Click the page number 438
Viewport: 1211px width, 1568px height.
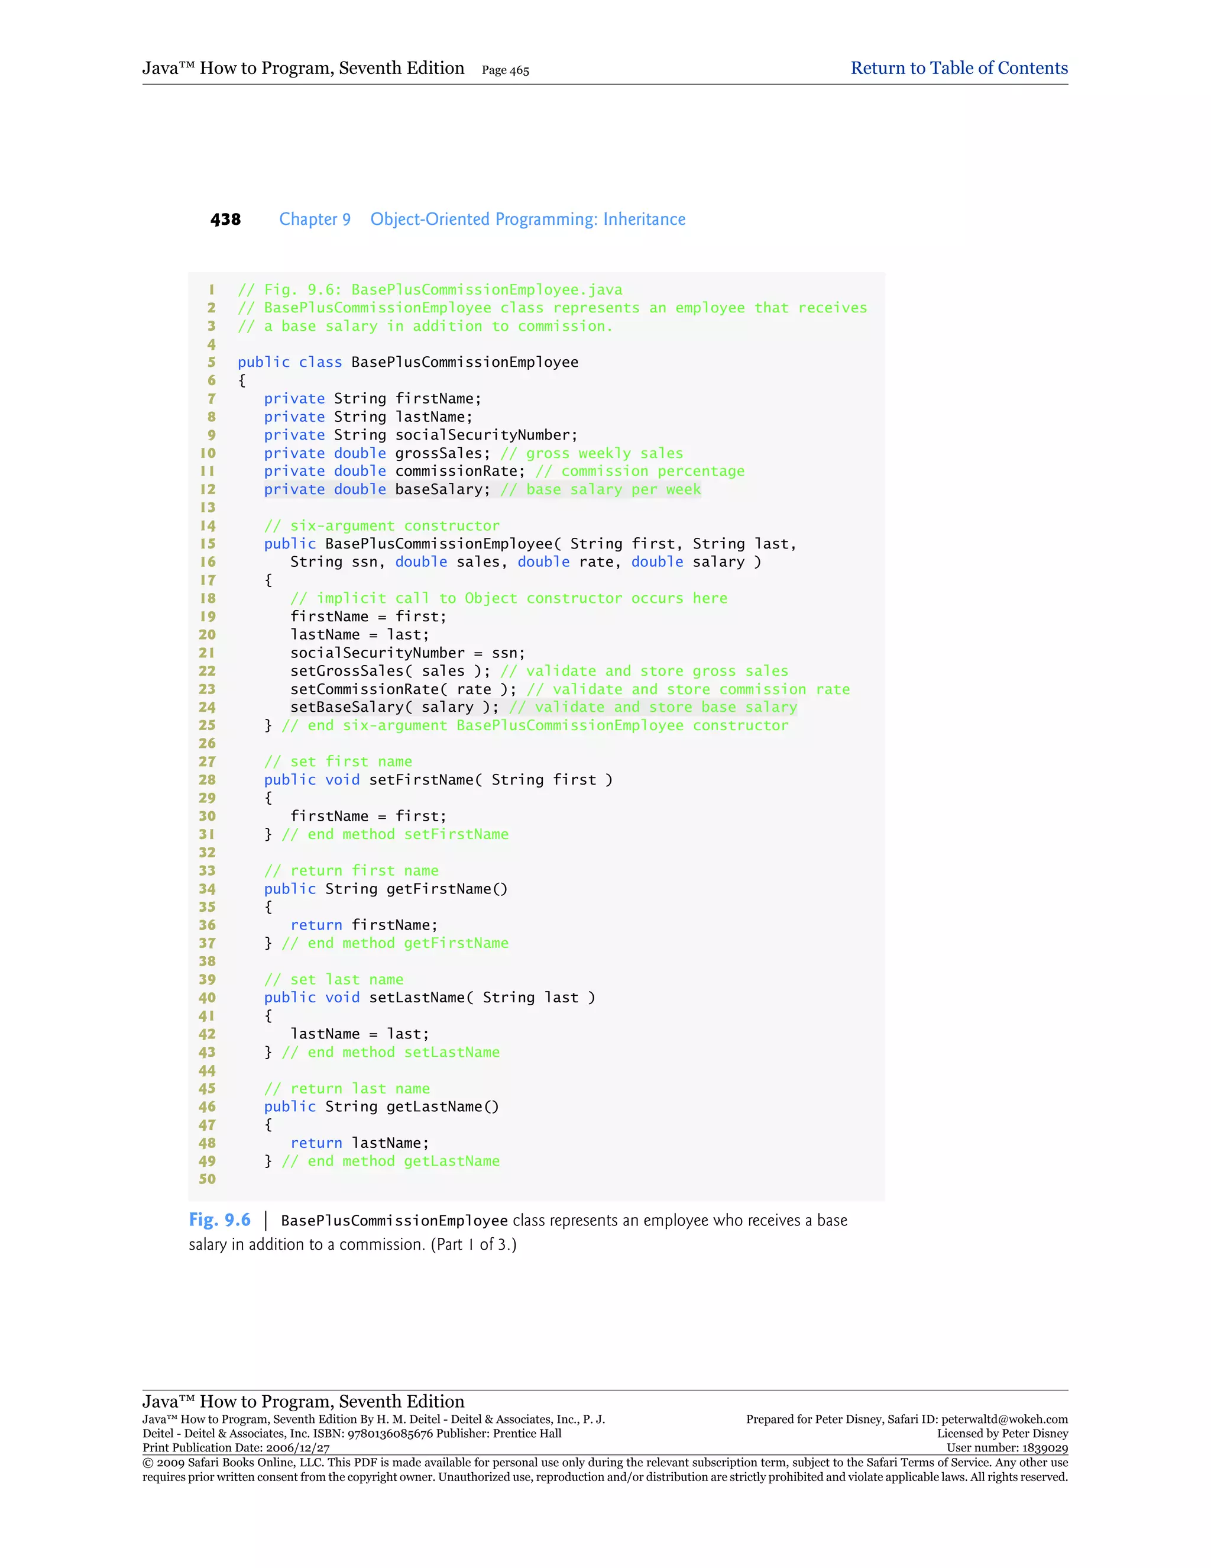click(225, 220)
